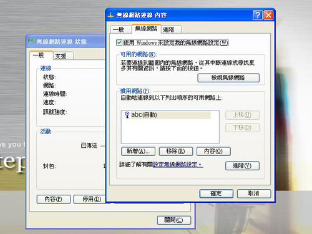312x234 pixels.
Task: Click the abc network key icon
Action: (127, 115)
